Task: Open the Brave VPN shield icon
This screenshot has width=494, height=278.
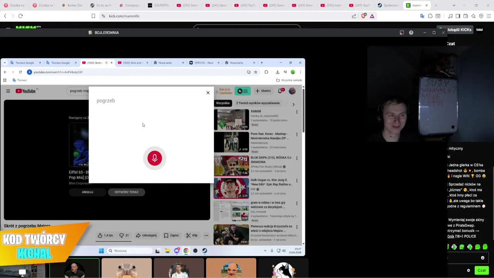Action: tap(481, 16)
